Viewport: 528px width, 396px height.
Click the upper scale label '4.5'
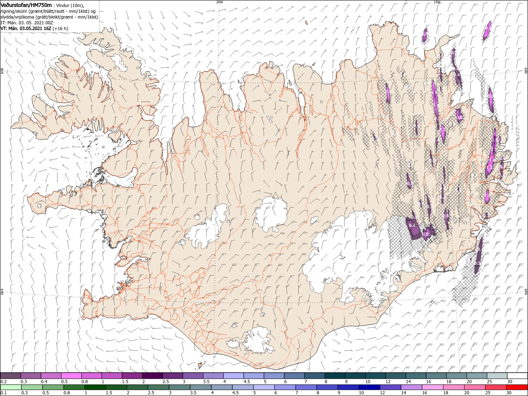[x=247, y=382]
